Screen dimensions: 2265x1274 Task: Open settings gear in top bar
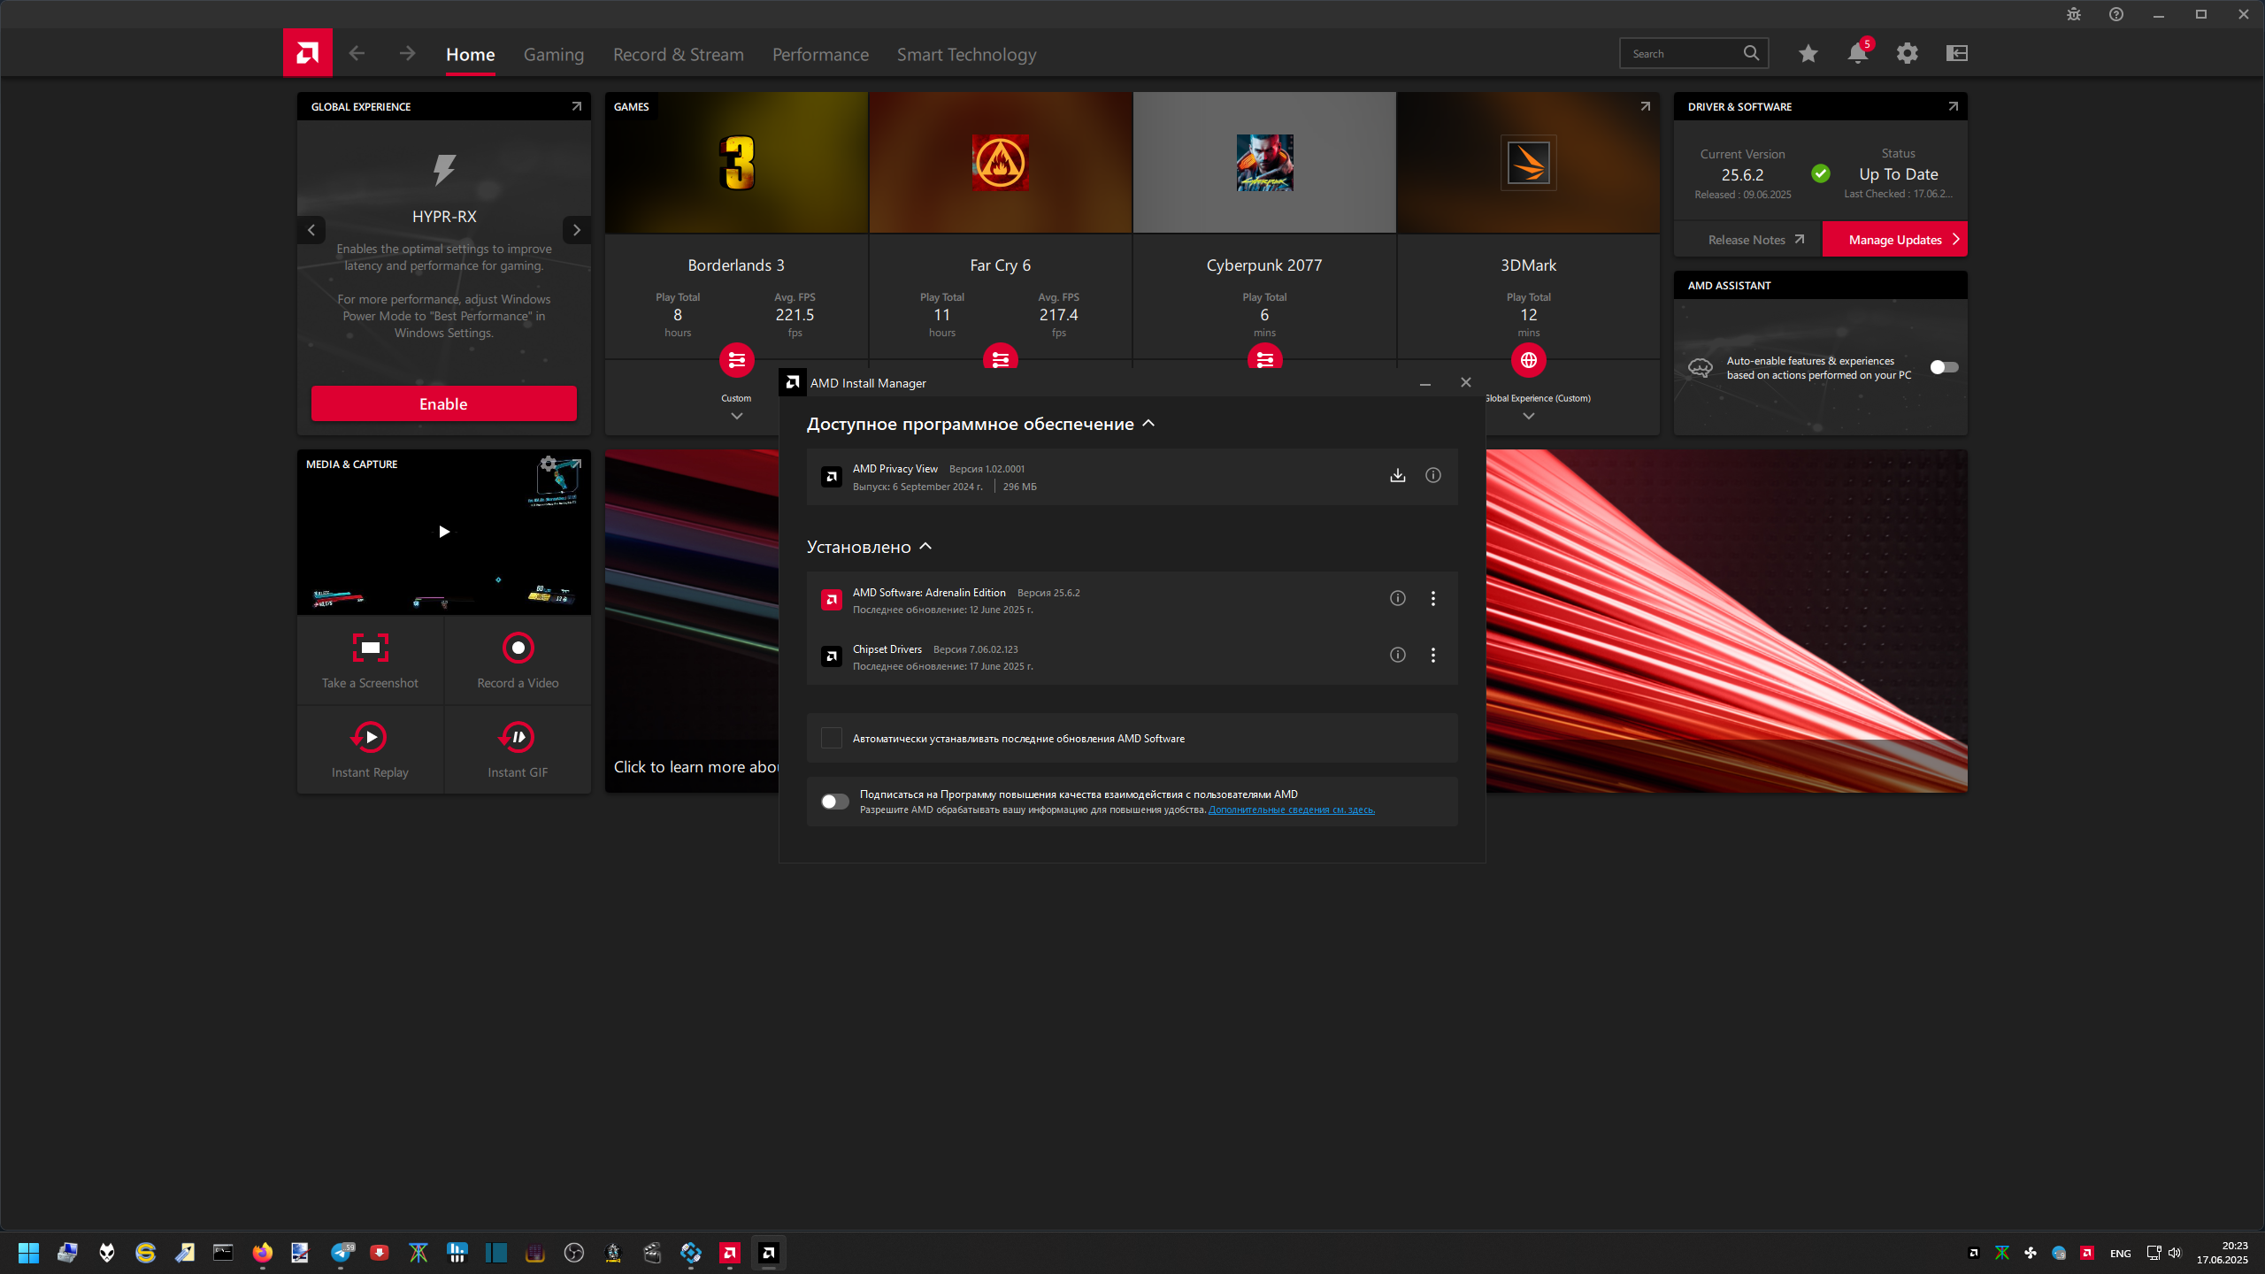pyautogui.click(x=1907, y=54)
